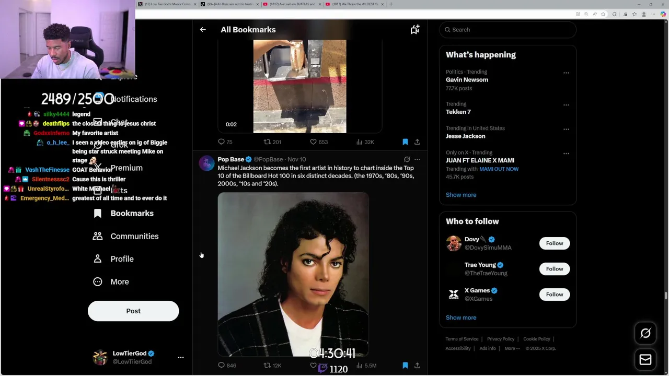
Task: Follow Trae Young
Action: click(x=555, y=269)
